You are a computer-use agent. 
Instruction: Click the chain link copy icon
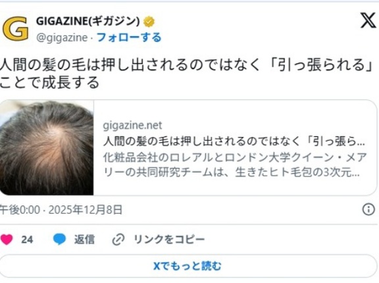(x=118, y=240)
